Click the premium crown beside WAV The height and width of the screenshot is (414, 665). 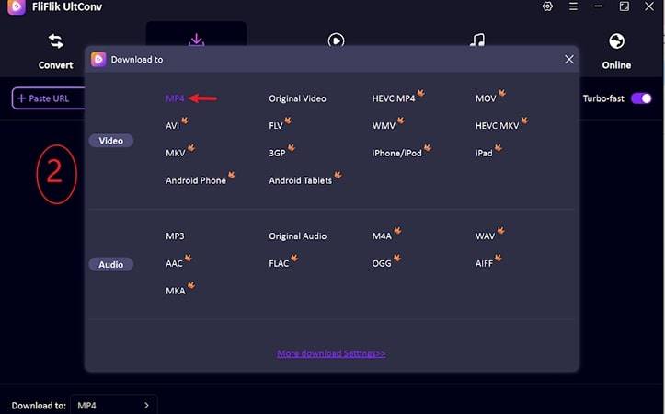point(501,230)
